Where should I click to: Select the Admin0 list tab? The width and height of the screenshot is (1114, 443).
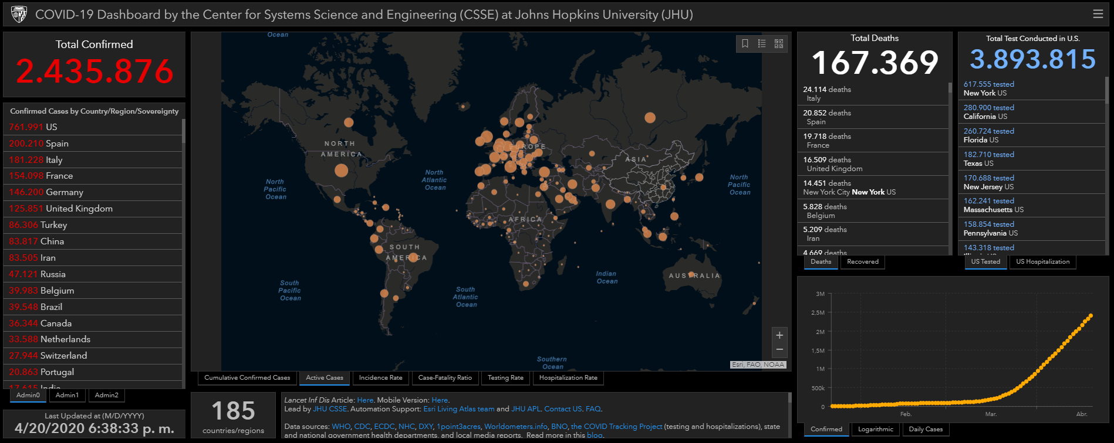pyautogui.click(x=28, y=396)
